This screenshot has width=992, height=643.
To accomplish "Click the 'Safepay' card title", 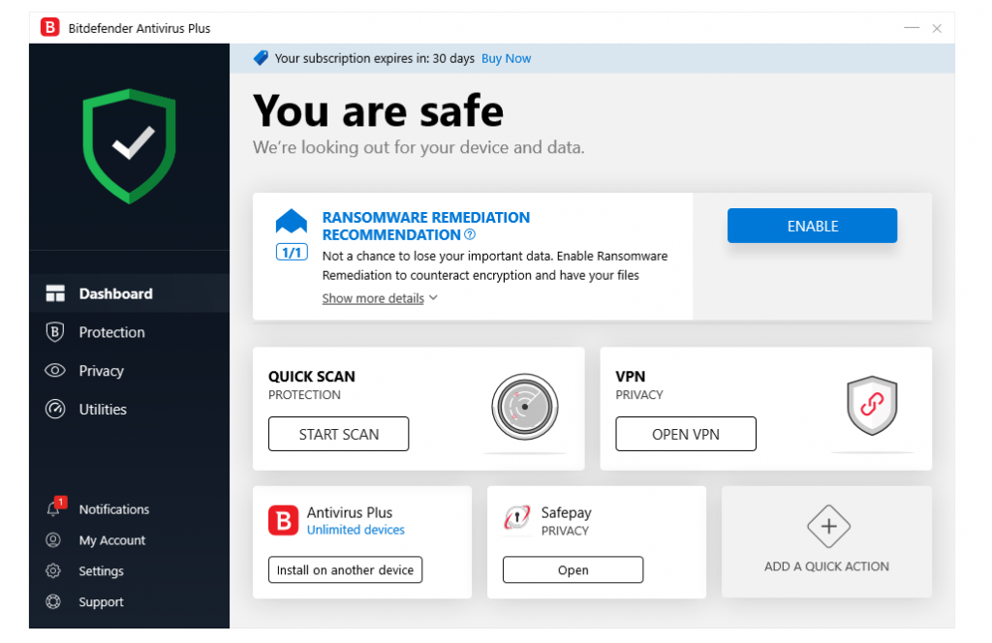I will pyautogui.click(x=566, y=513).
